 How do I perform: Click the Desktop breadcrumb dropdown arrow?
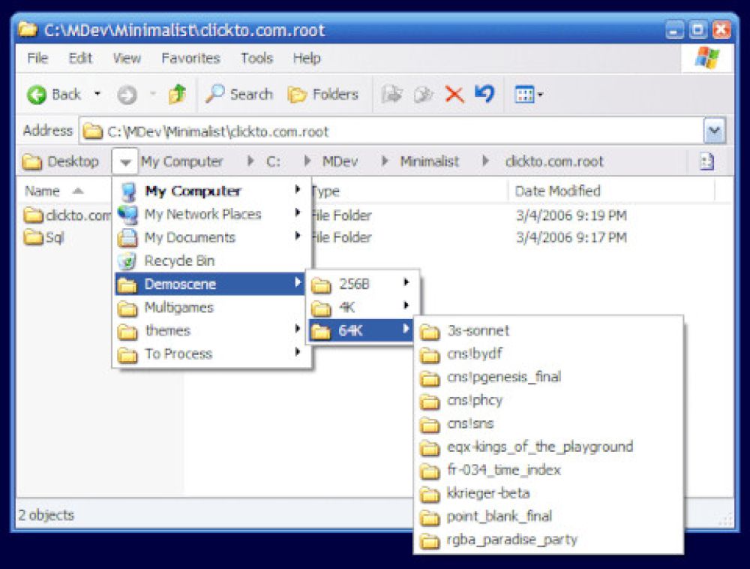(125, 161)
